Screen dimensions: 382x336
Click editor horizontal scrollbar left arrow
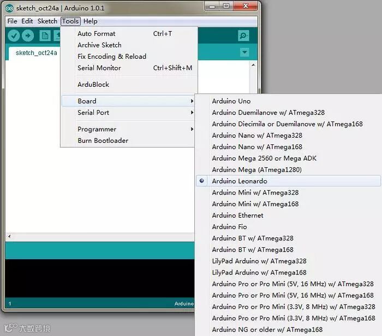[9, 236]
